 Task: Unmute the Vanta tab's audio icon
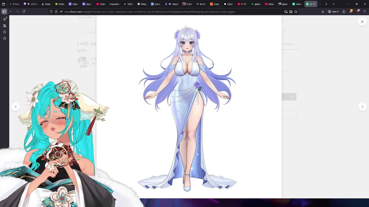(x=170, y=4)
